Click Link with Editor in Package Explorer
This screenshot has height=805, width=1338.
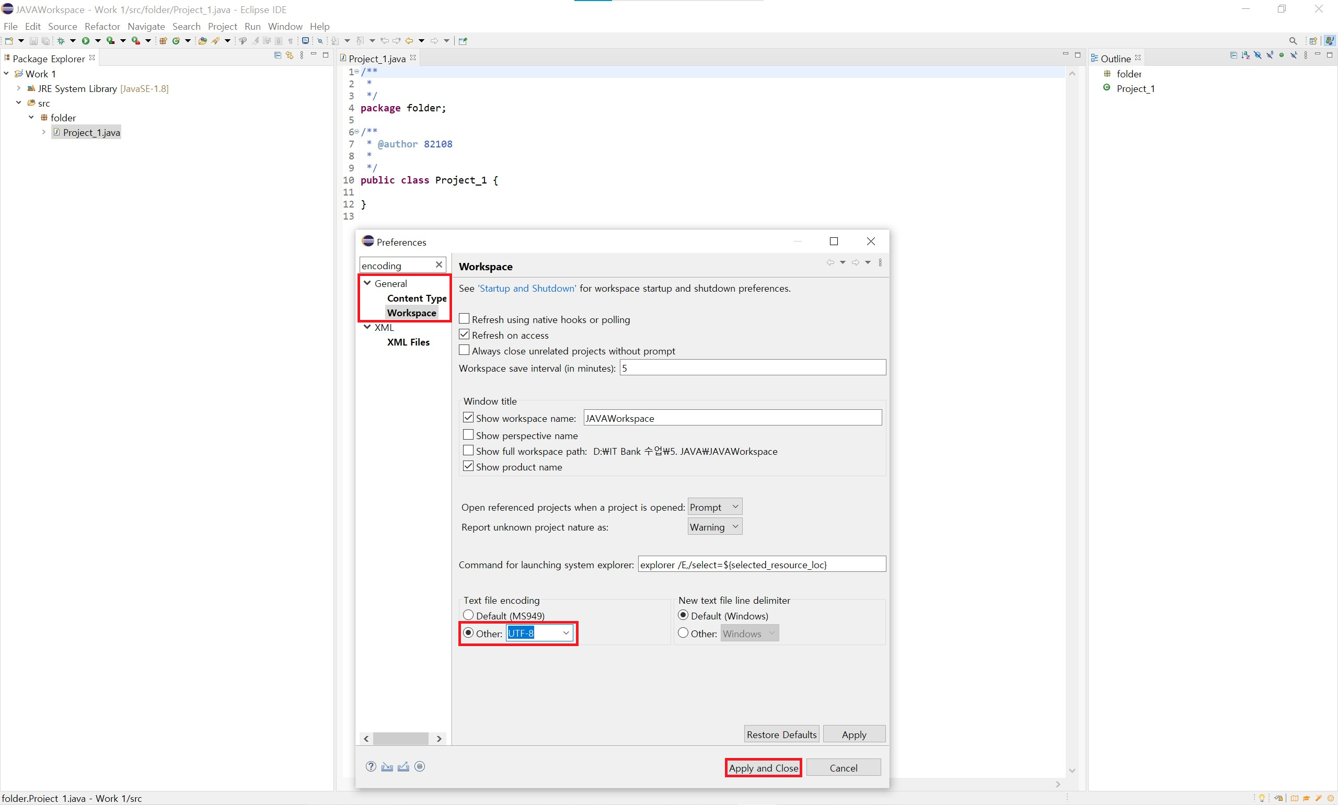[290, 55]
